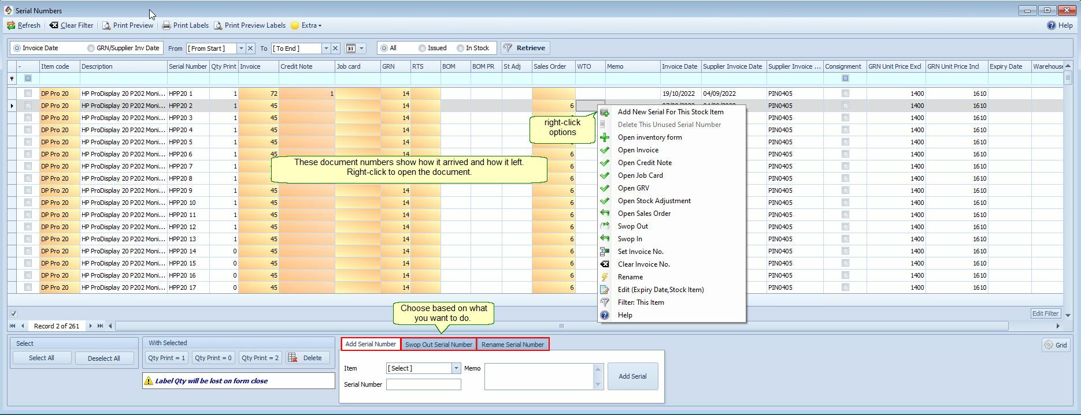Click the Memo text area
This screenshot has height=415, width=1081.
pos(539,376)
